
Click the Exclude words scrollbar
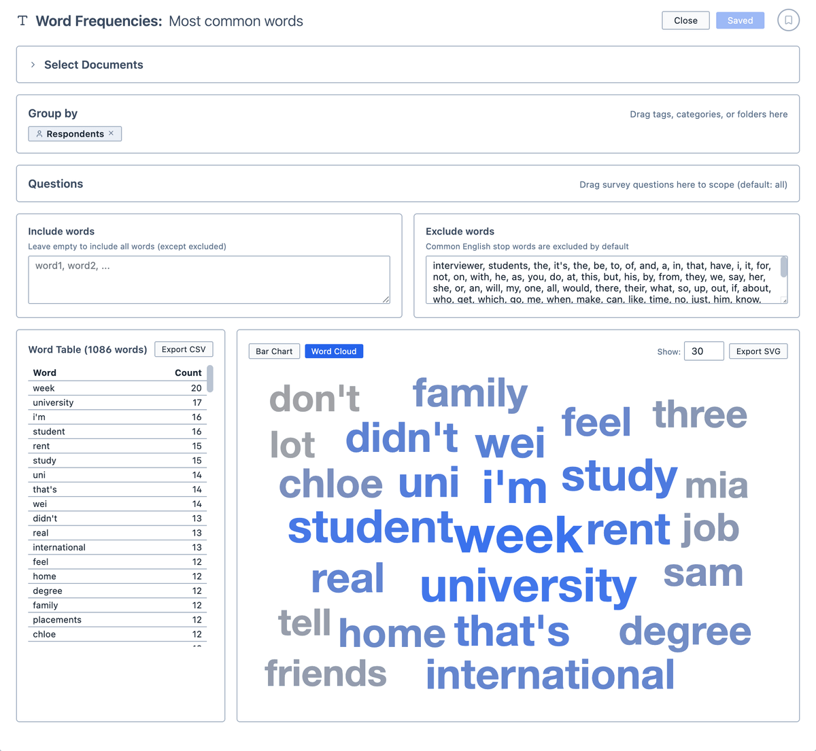[784, 266]
